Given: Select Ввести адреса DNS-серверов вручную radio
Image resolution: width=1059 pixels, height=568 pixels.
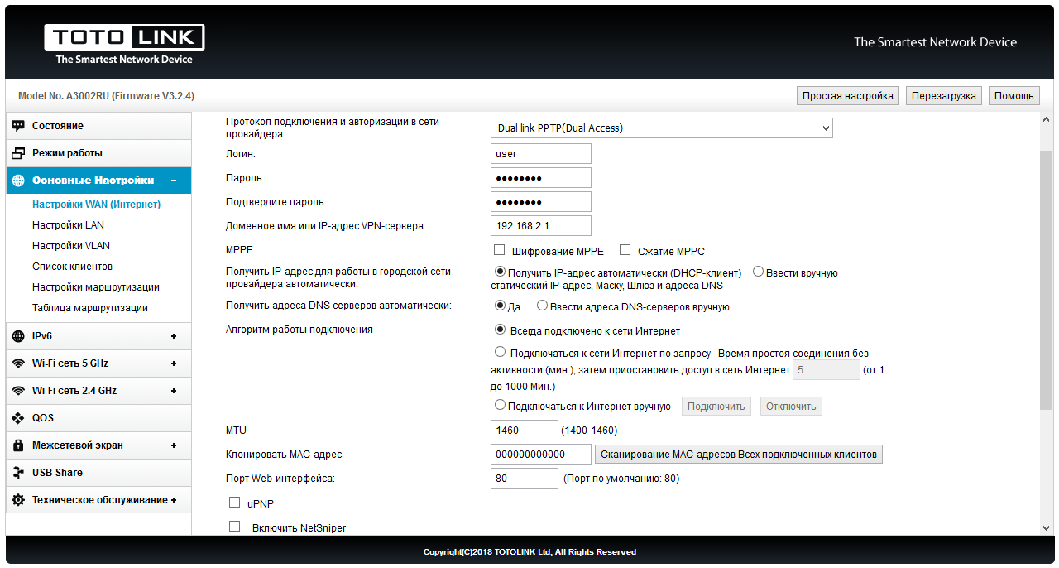Looking at the screenshot, I should 542,306.
